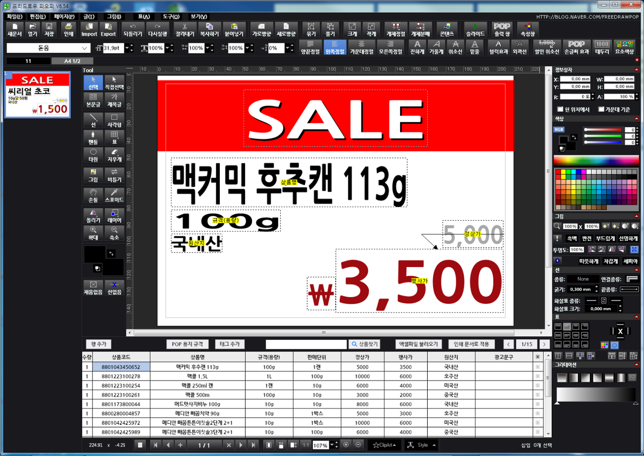
Task: Select the 직접선택 direct selection tool
Action: click(114, 82)
